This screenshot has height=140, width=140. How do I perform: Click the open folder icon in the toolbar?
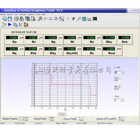(4, 19)
